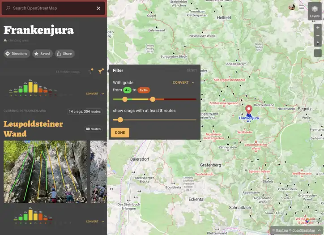Screen dimensions: 324x235
Task: Reset the filter settings
Action: 191,70
